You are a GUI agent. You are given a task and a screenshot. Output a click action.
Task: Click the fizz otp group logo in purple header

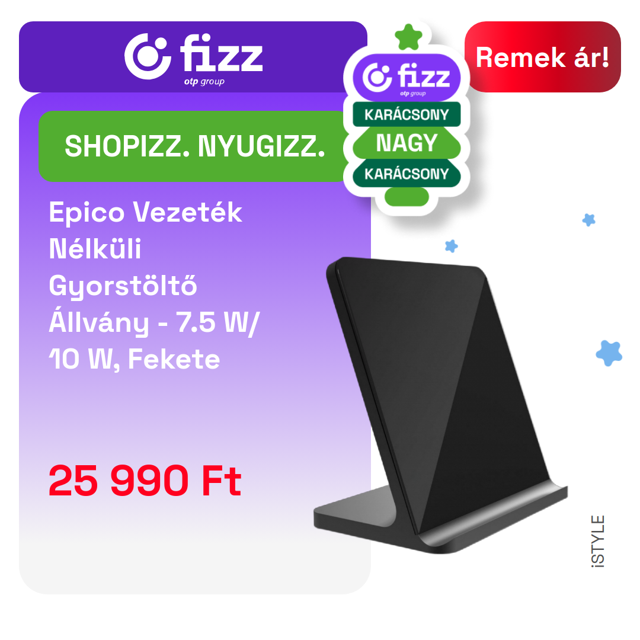tap(193, 57)
